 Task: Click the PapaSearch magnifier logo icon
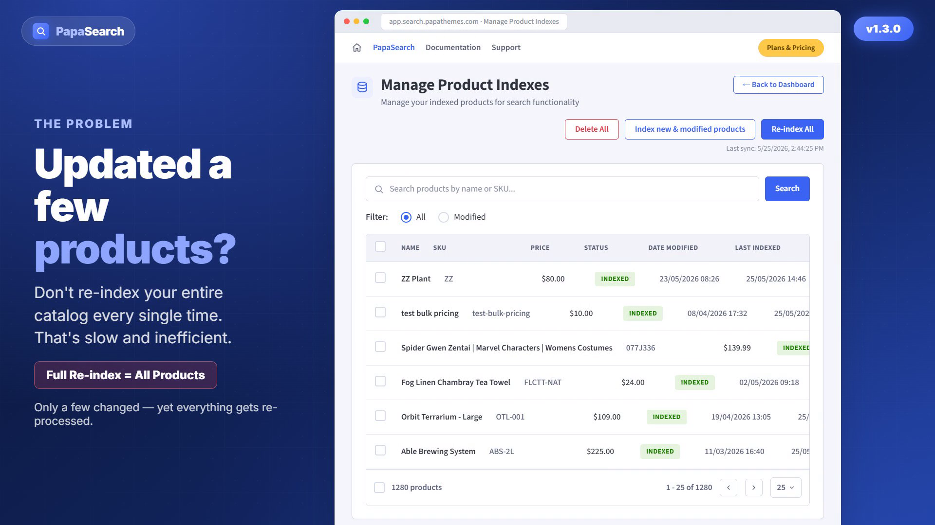pos(41,31)
